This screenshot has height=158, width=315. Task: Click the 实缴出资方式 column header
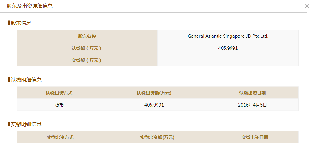(x=60, y=137)
